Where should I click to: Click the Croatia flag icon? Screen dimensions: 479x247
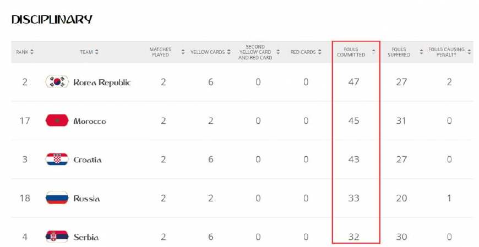pyautogui.click(x=57, y=160)
